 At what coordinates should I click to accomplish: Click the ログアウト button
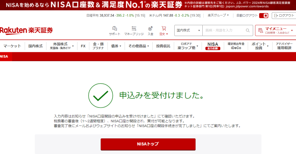[x=284, y=16]
